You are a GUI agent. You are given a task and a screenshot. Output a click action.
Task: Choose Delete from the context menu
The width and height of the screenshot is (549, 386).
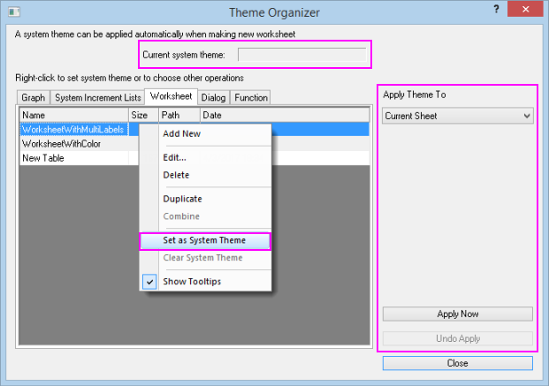[176, 175]
